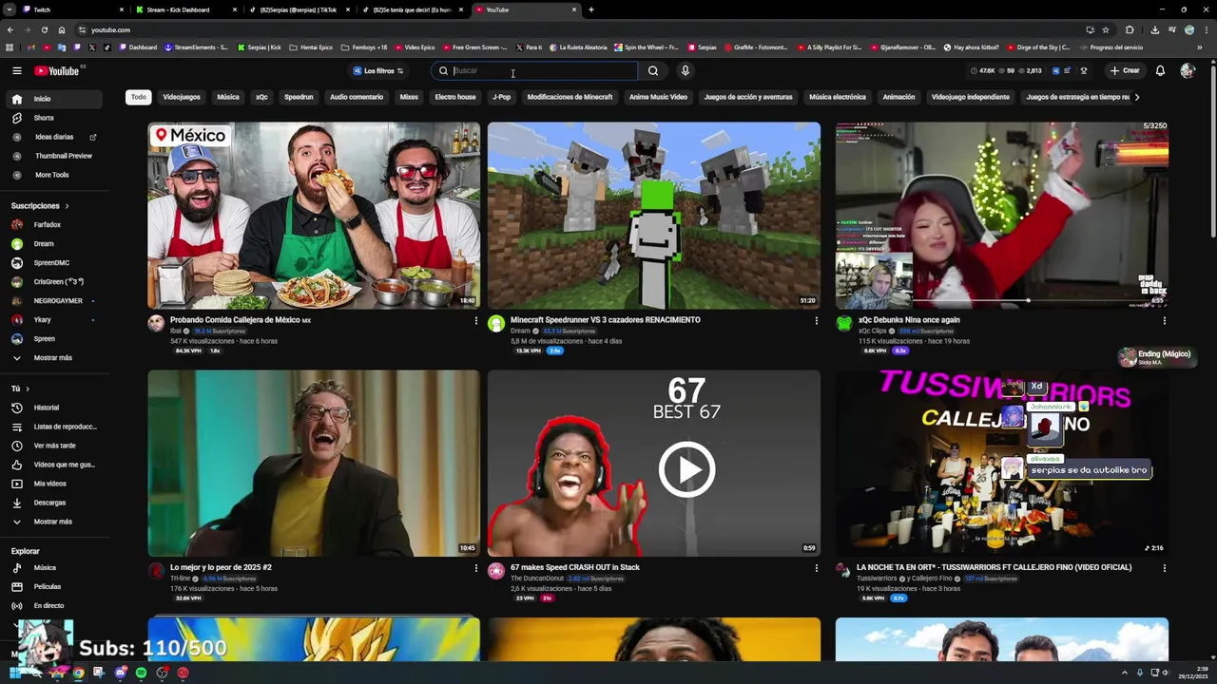
Task: Open the Los filtros dropdown
Action: tap(378, 70)
